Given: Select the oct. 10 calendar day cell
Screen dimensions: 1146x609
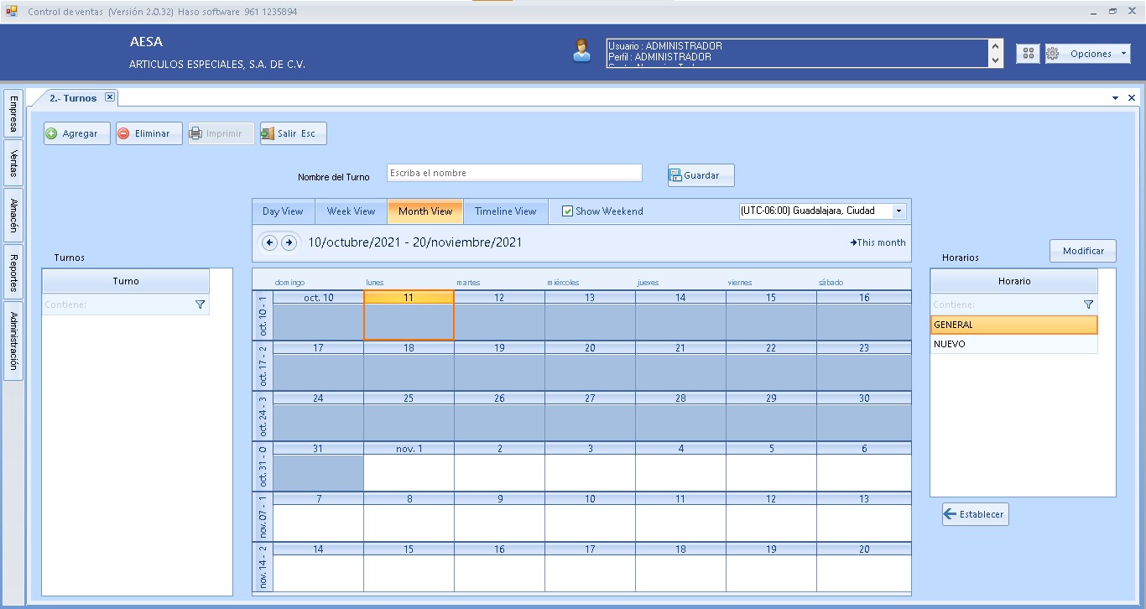Looking at the screenshot, I should (319, 315).
